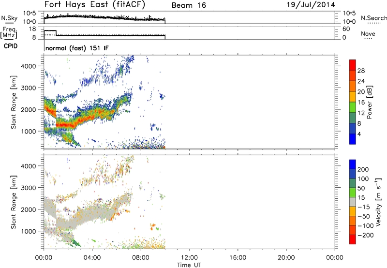
Task: Click the 'Beam 16' label
Action: click(x=189, y=5)
